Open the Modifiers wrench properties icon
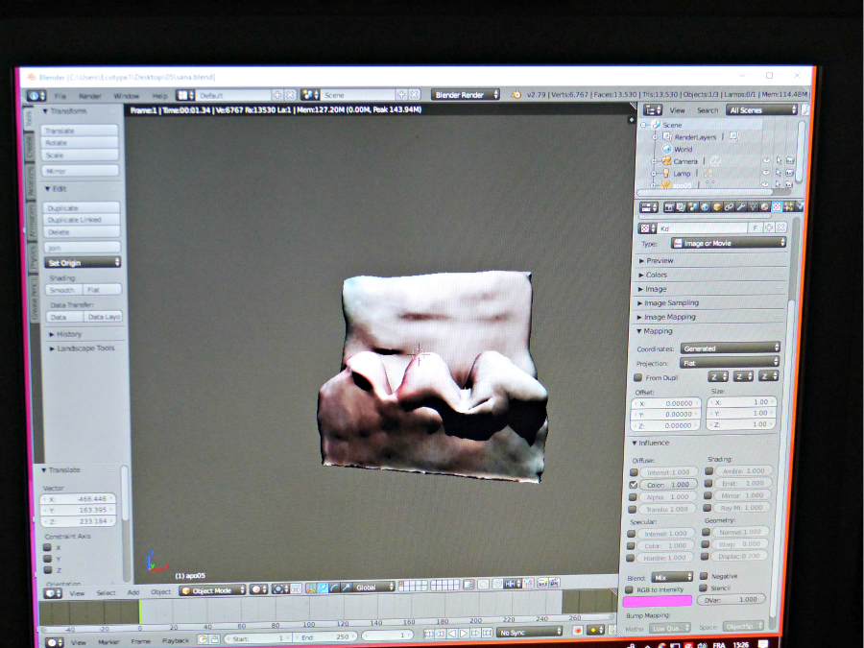 (x=741, y=206)
